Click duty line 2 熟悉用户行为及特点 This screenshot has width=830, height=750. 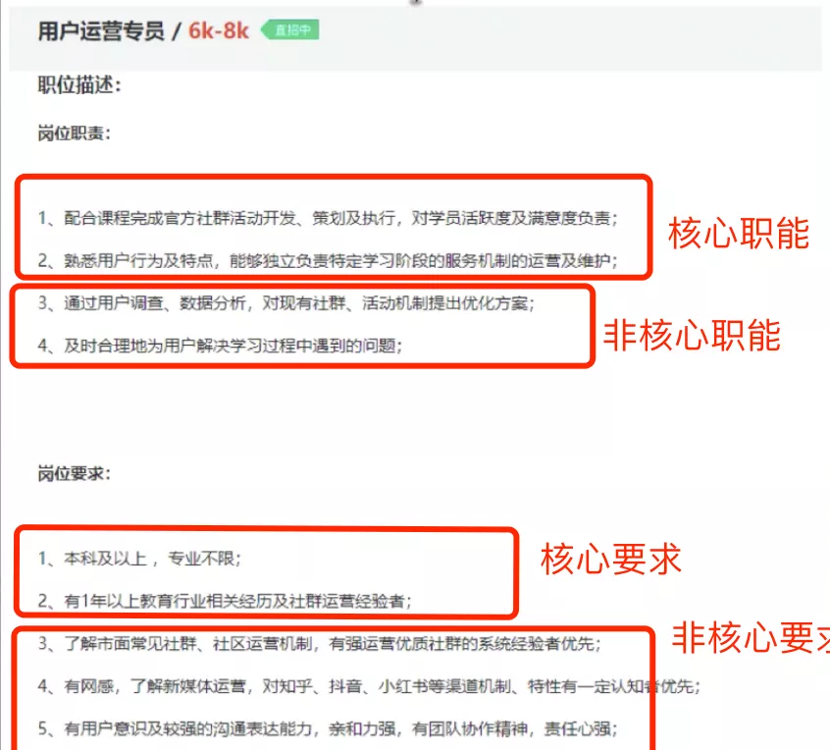328,260
